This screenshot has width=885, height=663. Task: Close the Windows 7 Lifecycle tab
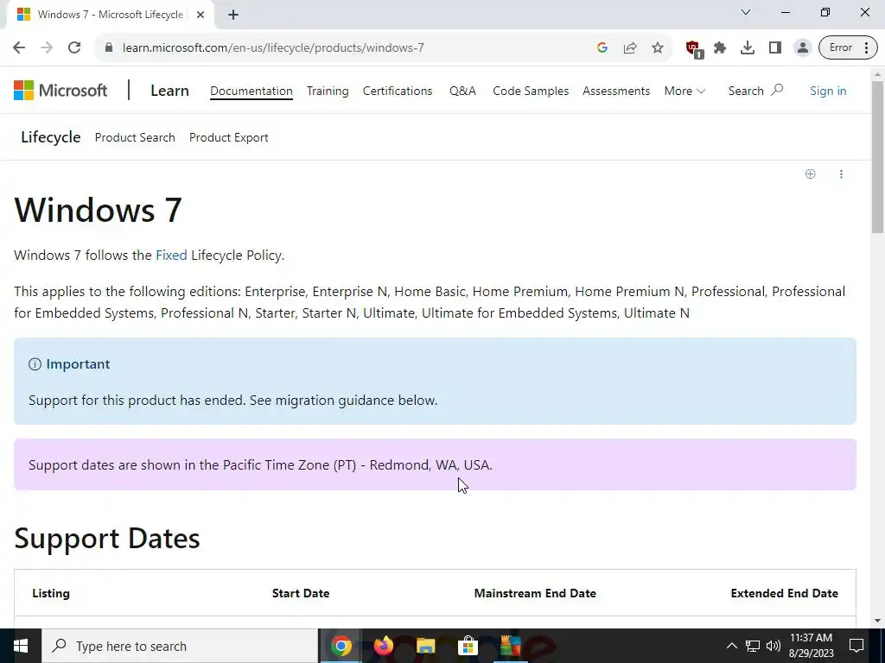point(200,15)
